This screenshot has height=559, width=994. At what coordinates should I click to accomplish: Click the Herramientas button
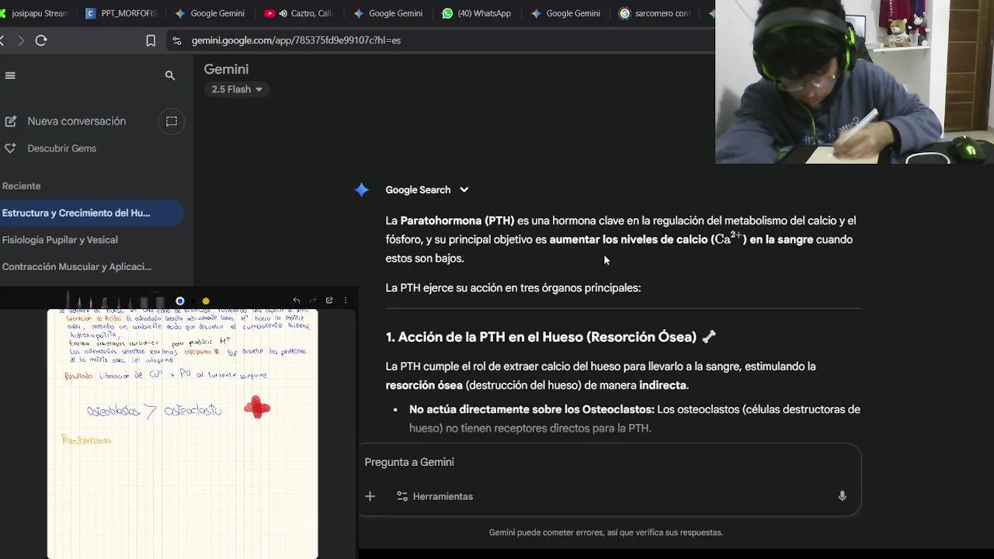coord(435,496)
